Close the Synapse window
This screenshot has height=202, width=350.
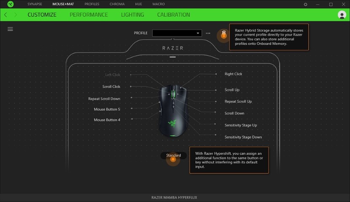point(344,4)
